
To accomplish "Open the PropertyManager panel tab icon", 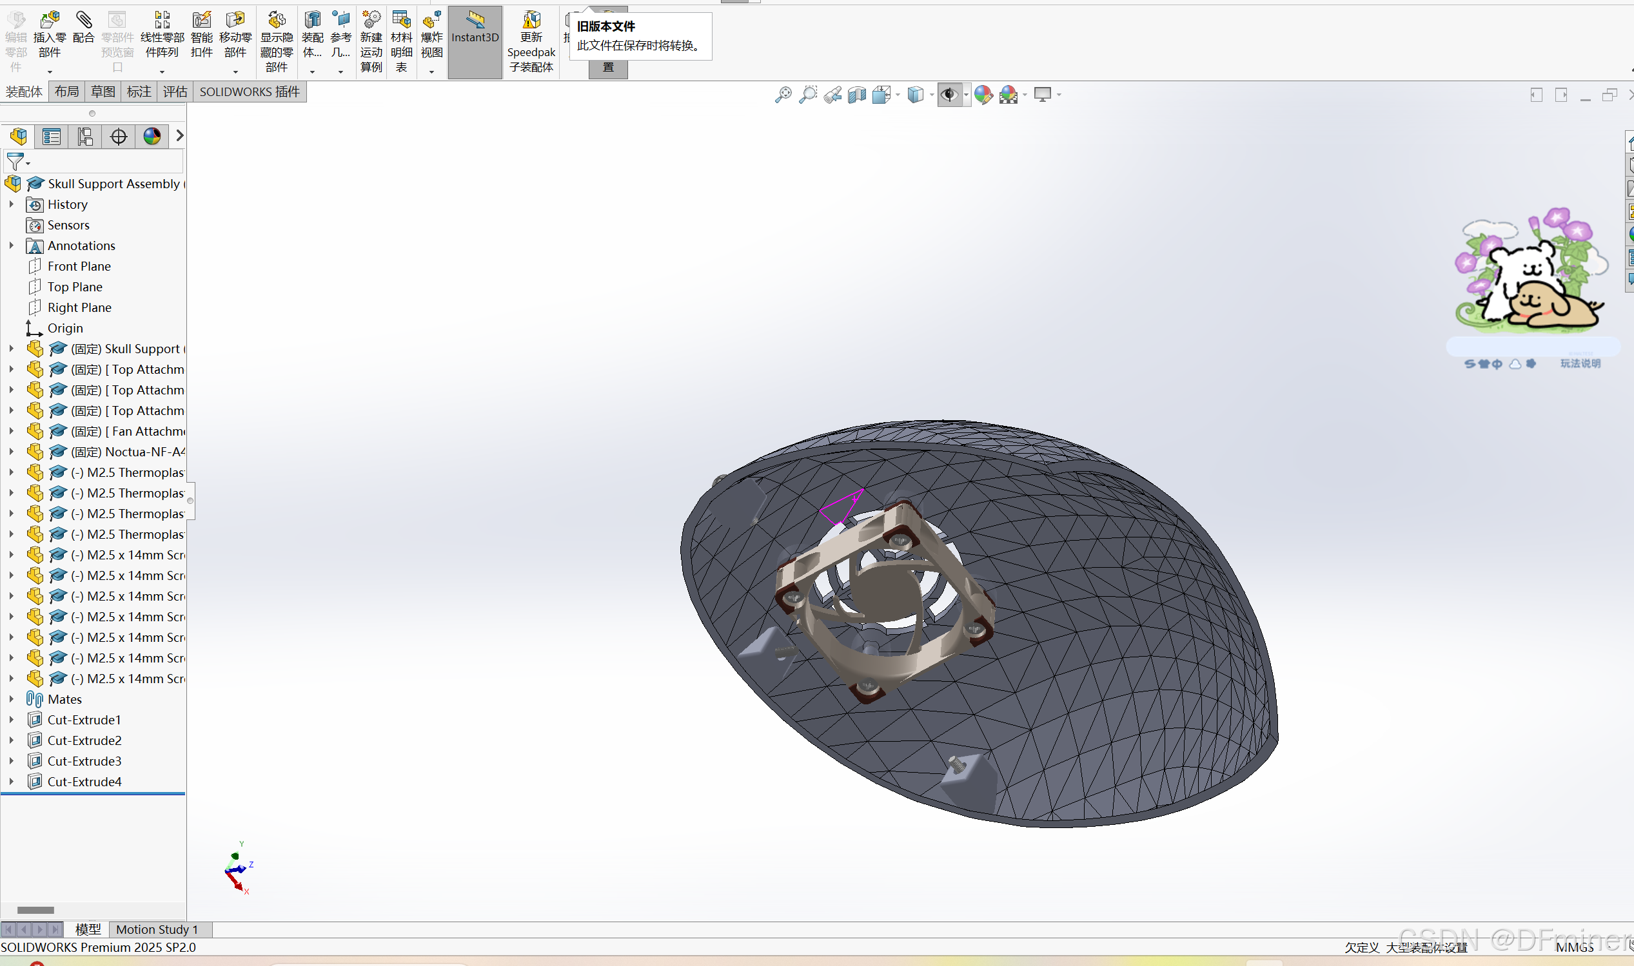I will click(52, 137).
